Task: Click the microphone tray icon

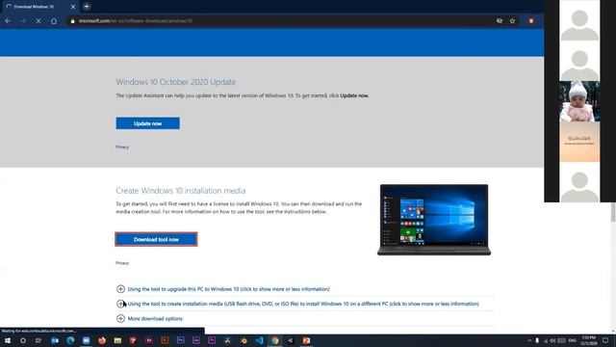Action: coord(537,340)
